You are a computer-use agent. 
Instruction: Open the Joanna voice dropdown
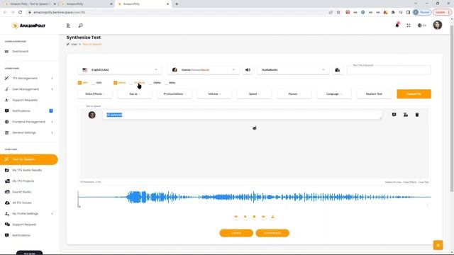click(204, 69)
